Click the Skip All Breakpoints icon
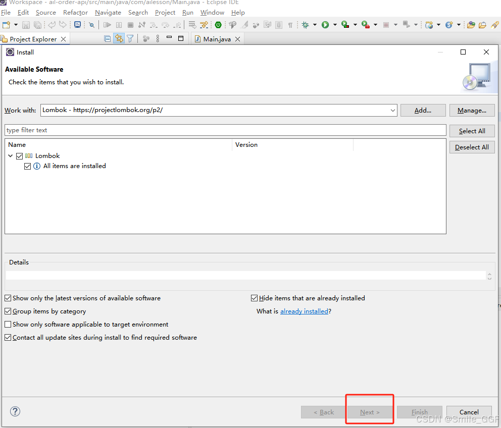Viewport: 501px width, 428px height. coord(92,25)
